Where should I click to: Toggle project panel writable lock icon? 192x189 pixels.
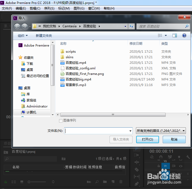[x=6, y=182]
